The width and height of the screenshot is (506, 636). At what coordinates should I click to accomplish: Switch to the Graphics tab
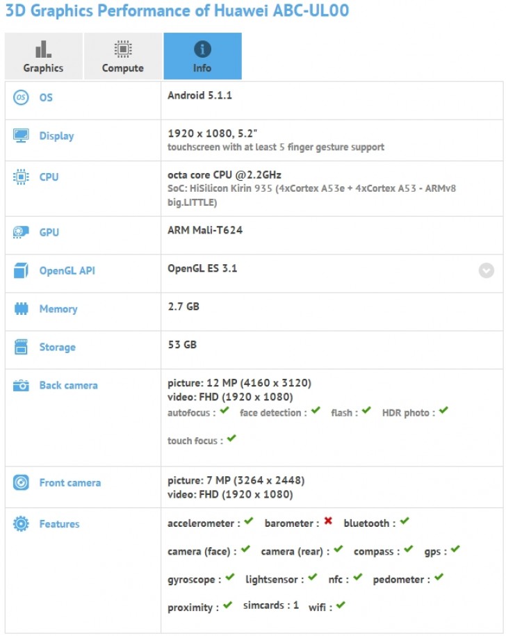43,56
